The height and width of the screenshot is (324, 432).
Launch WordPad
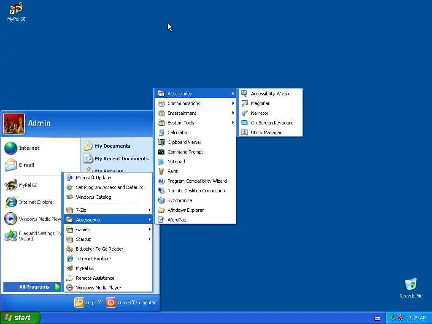pos(195,219)
